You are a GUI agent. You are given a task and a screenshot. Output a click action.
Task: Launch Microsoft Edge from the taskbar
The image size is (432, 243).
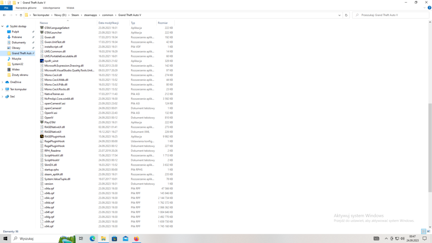click(92, 239)
